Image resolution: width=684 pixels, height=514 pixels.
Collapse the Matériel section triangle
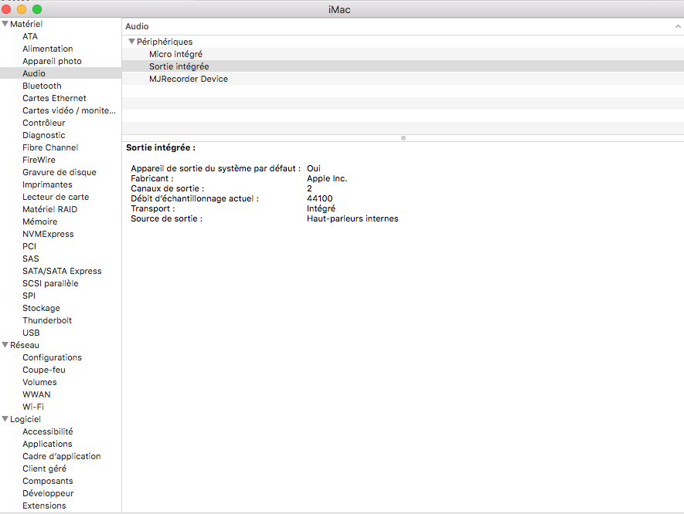5,24
